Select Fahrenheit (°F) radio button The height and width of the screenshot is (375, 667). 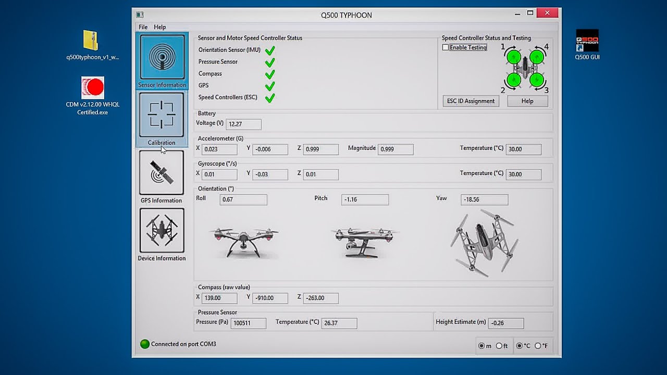pyautogui.click(x=538, y=346)
